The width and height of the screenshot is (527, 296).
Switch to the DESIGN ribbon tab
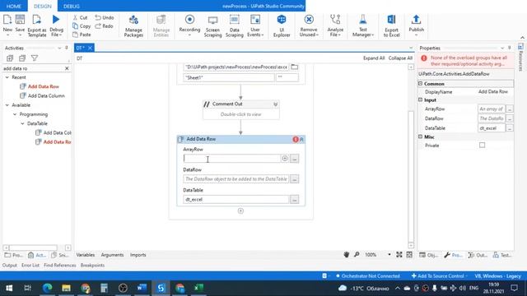pos(43,6)
